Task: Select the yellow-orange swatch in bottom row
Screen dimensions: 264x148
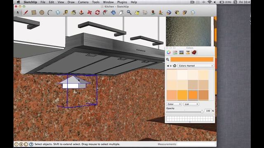Action: tap(182, 95)
